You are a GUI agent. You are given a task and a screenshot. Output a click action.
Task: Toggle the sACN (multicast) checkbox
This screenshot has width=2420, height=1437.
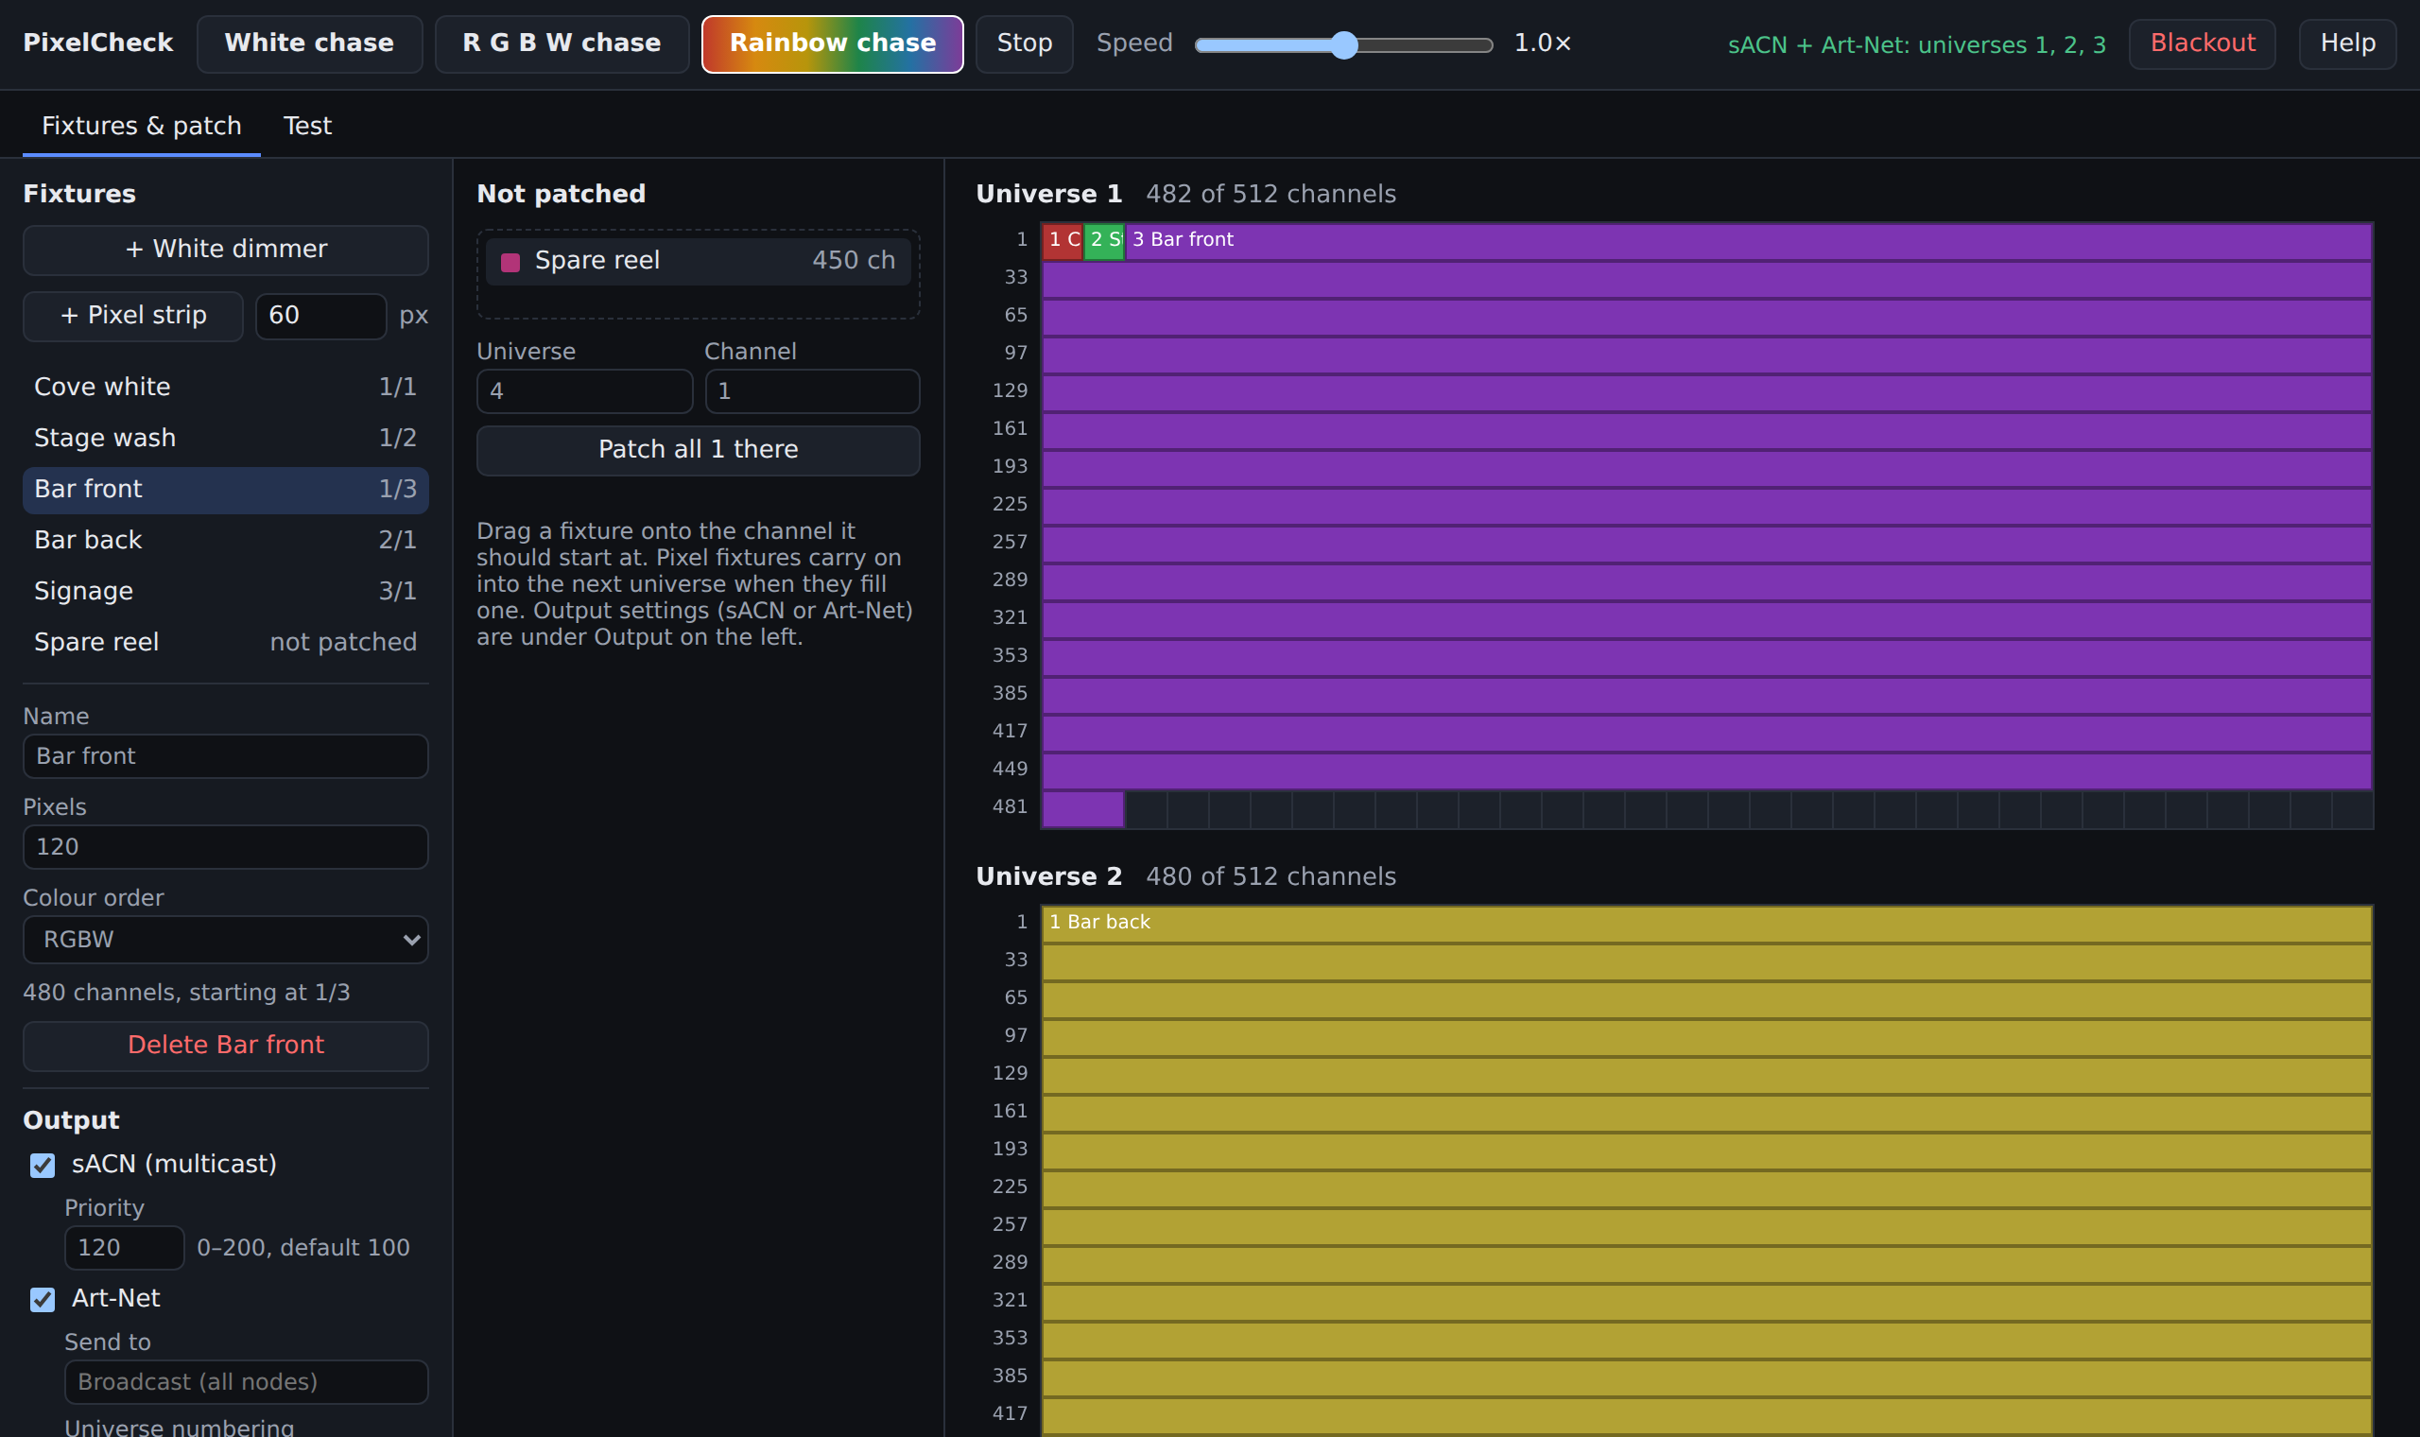pos(43,1166)
